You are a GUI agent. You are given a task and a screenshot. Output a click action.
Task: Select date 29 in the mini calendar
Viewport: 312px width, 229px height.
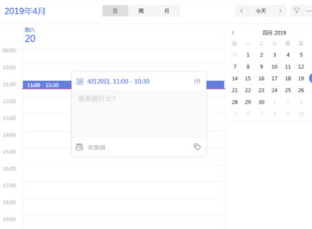[x=248, y=102]
